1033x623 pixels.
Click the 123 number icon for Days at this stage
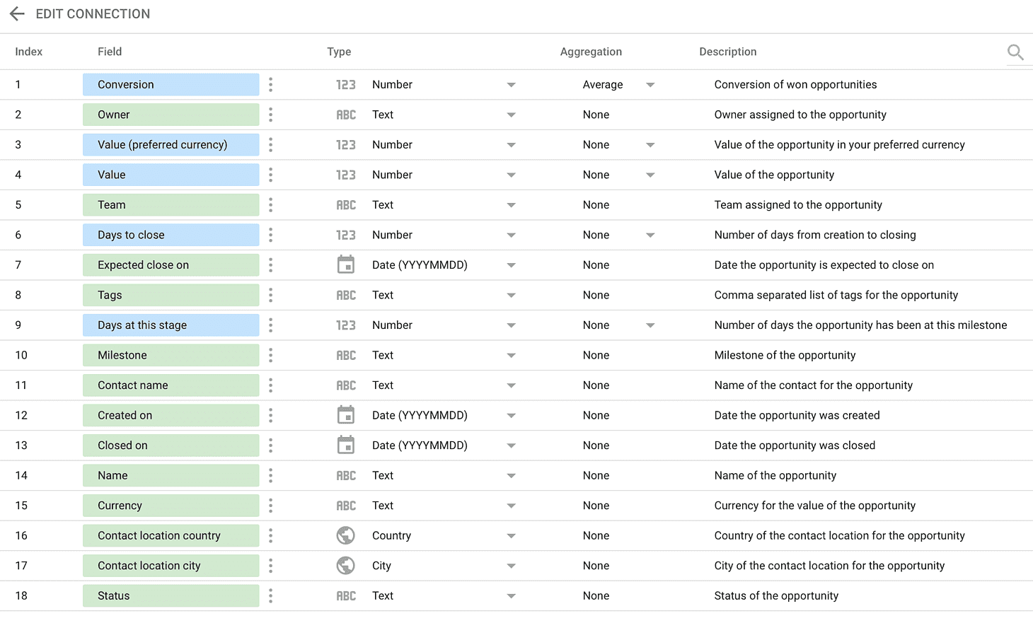(346, 325)
